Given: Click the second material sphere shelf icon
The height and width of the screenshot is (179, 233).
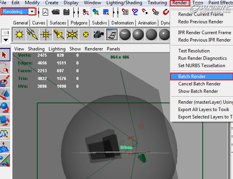Looking at the screenshot, I should point(138,35).
